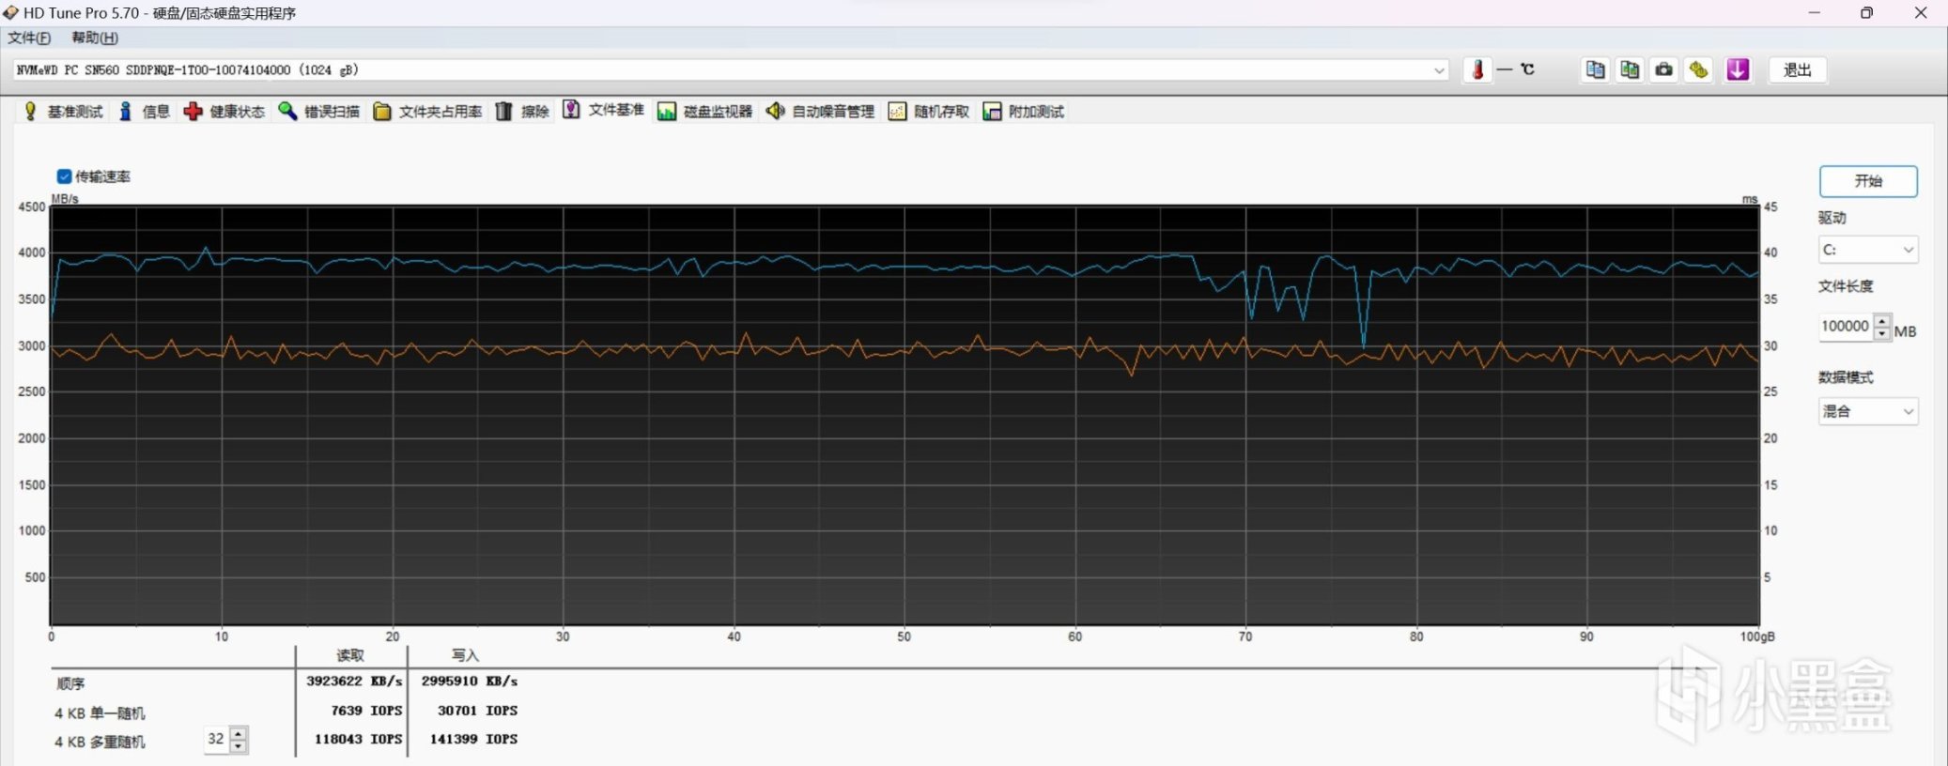Open the 文件(F) menu

point(29,38)
